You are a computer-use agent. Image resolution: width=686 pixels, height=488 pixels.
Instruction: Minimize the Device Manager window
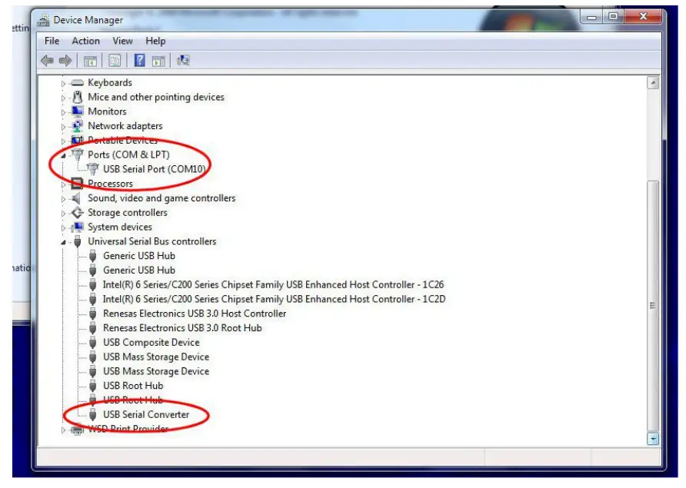pos(591,17)
